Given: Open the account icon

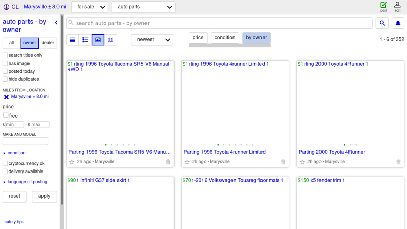Looking at the screenshot, I should point(397,7).
